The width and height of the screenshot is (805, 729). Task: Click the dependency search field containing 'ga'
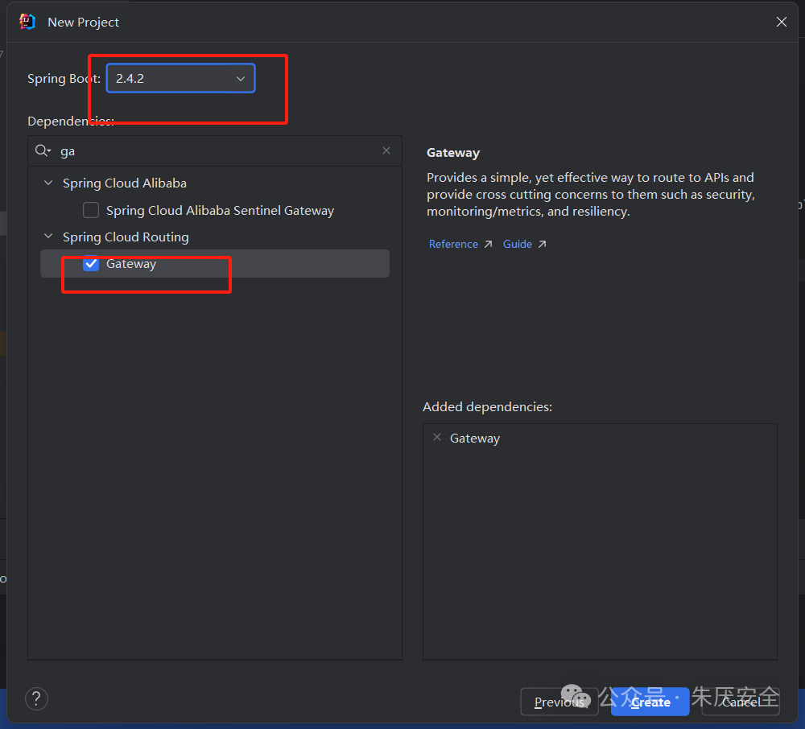216,151
